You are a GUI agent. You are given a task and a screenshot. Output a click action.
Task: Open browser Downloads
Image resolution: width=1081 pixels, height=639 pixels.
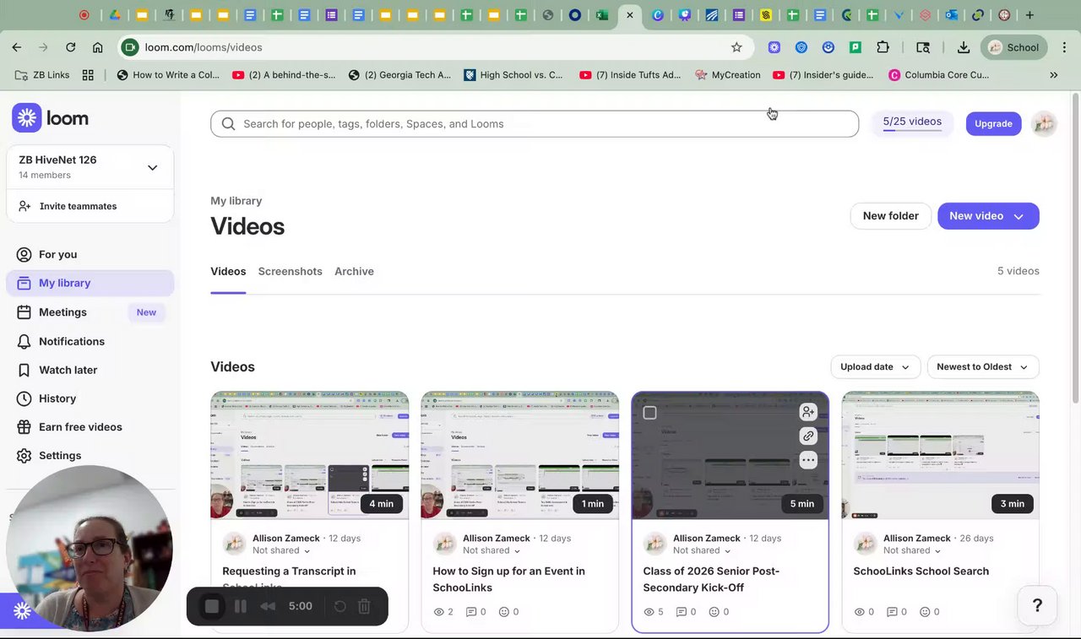click(x=964, y=47)
